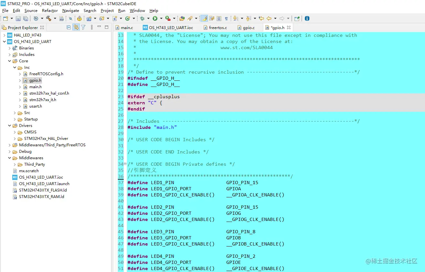Toggle Link with Editor in Project Explorer
The image size is (425, 272).
76,27
